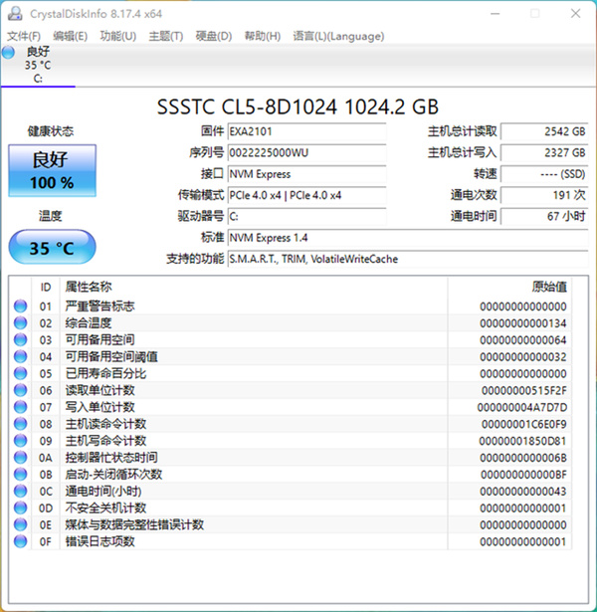Viewport: 597px width, 612px height.
Task: Click the status orb for attribute 08
Action: point(20,424)
